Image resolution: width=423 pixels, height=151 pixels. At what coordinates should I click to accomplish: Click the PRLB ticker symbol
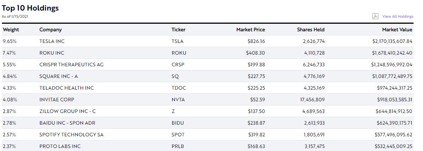click(x=178, y=146)
